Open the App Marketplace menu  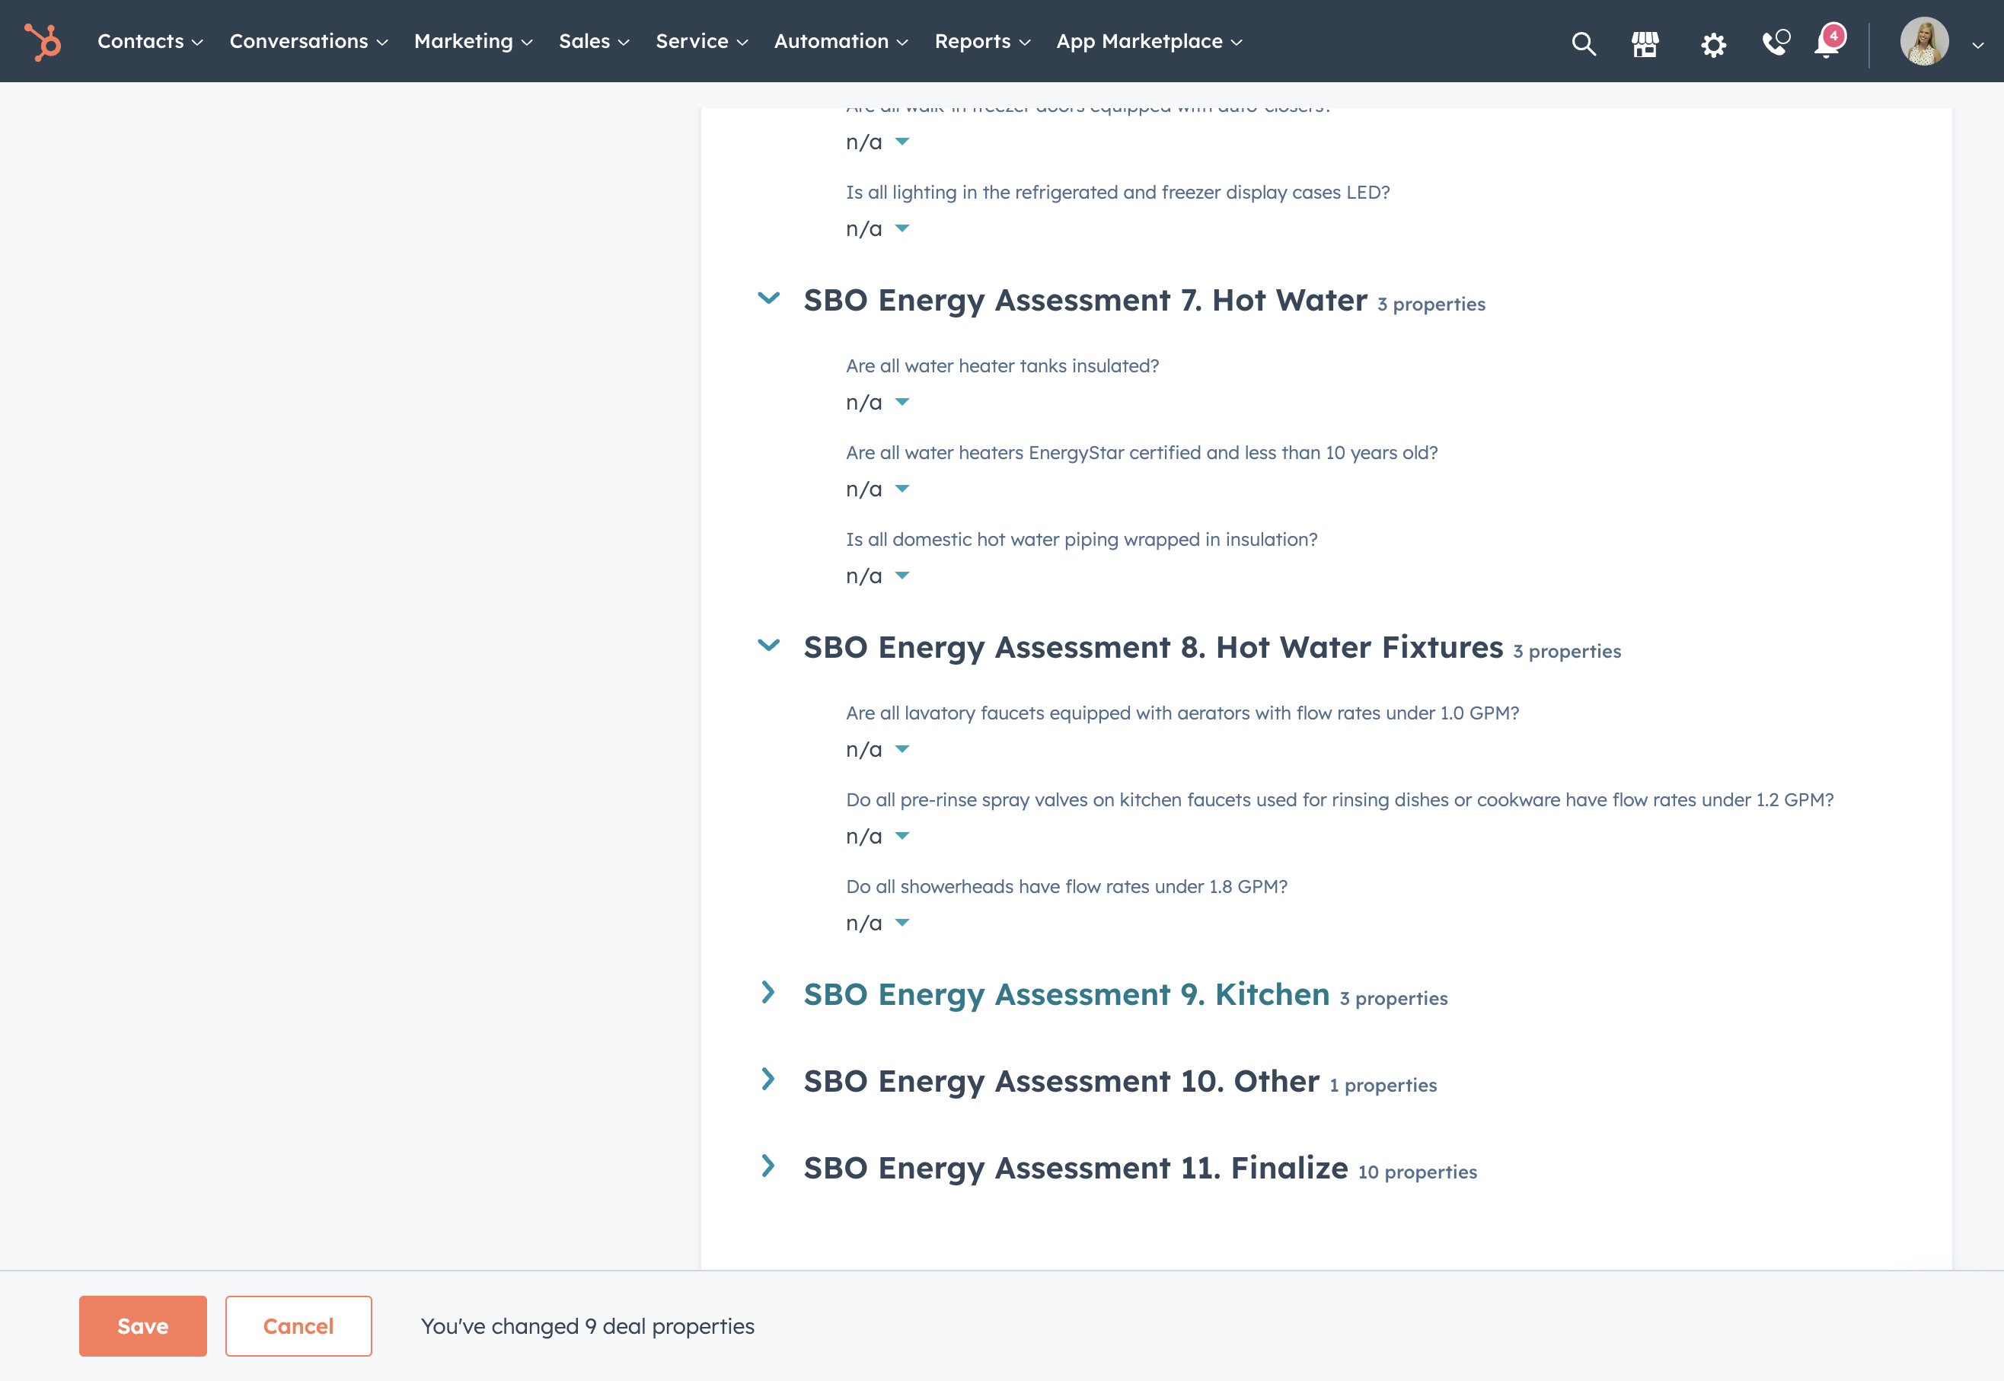[x=1149, y=42]
